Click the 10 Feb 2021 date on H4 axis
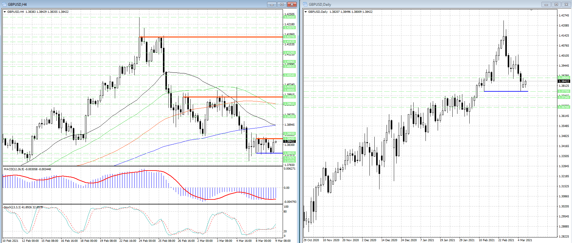The height and width of the screenshot is (243, 572). (x=11, y=241)
